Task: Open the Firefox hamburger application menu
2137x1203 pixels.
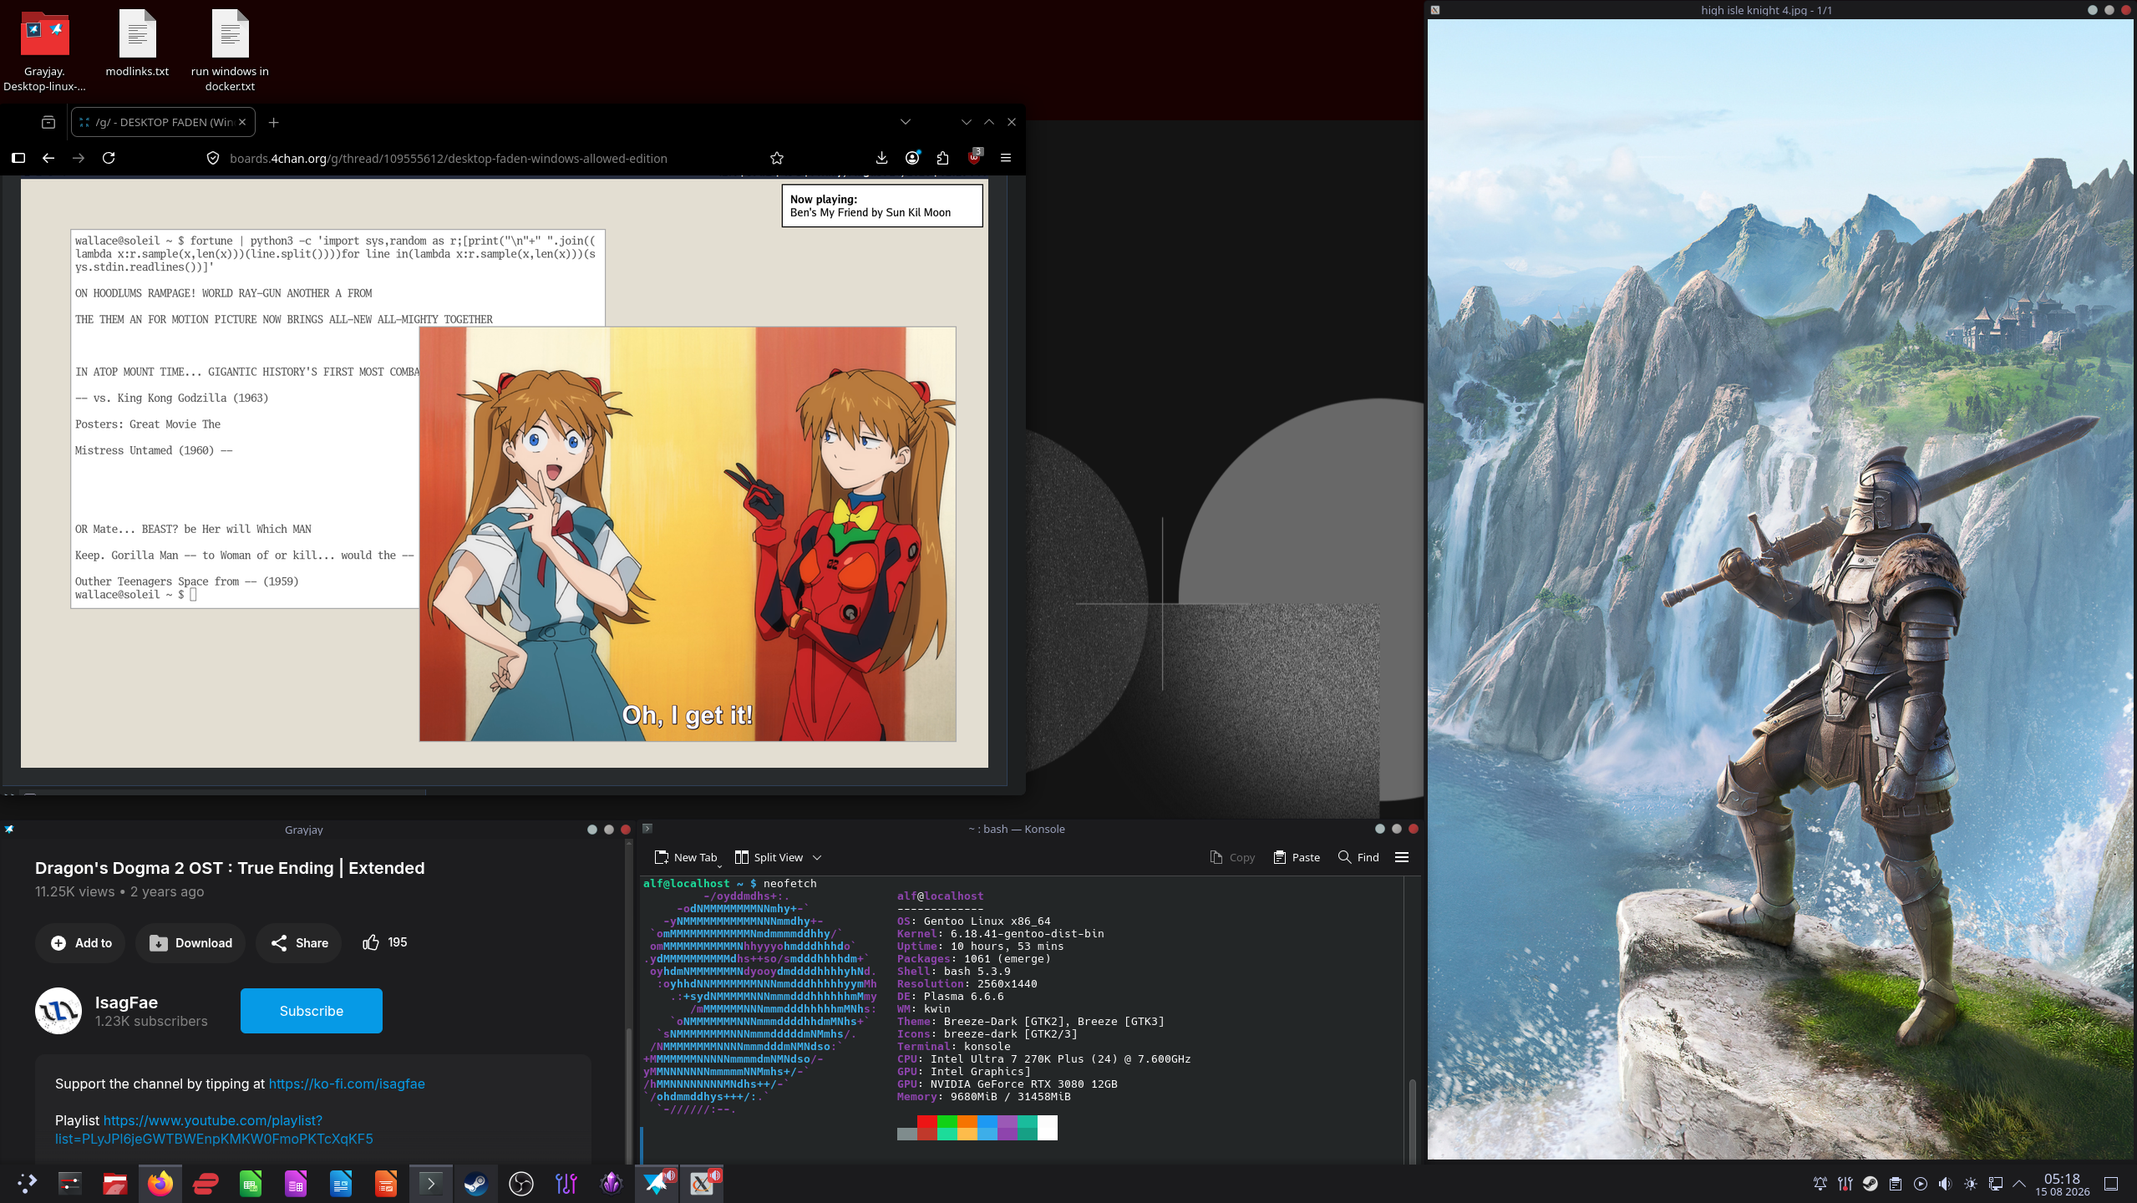Action: pyautogui.click(x=1006, y=158)
